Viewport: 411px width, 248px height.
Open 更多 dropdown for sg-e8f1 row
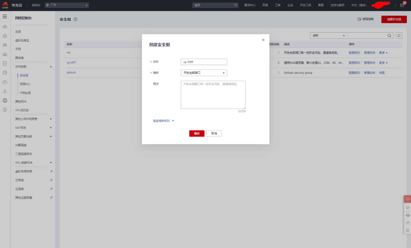[x=383, y=63]
